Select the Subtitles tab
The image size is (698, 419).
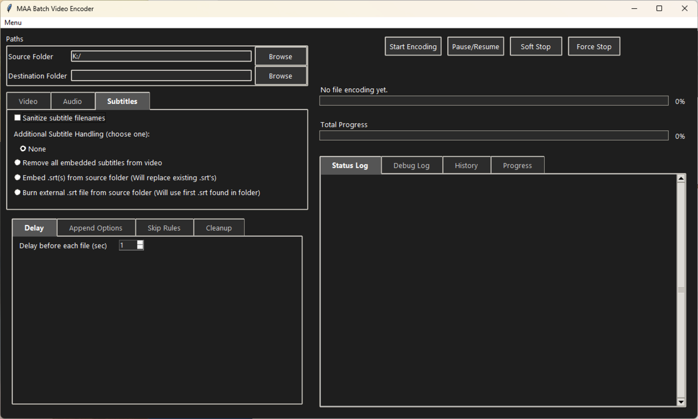122,101
